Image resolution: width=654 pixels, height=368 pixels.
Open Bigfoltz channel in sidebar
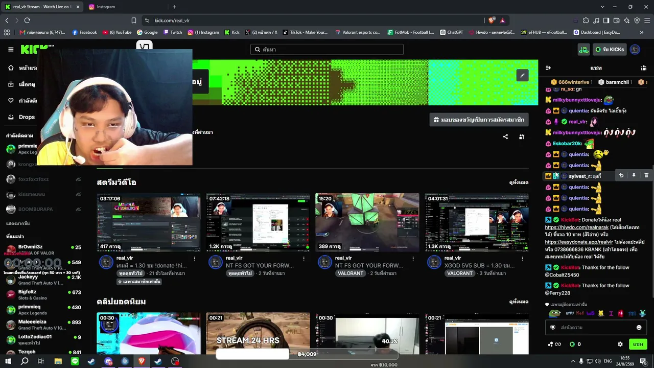(x=43, y=295)
